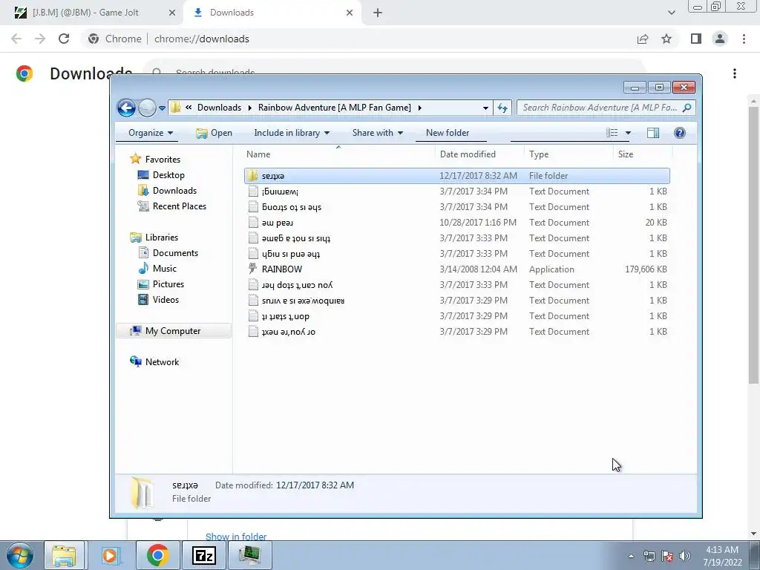
Task: Click the search magnifier icon in Explorer
Action: point(687,108)
